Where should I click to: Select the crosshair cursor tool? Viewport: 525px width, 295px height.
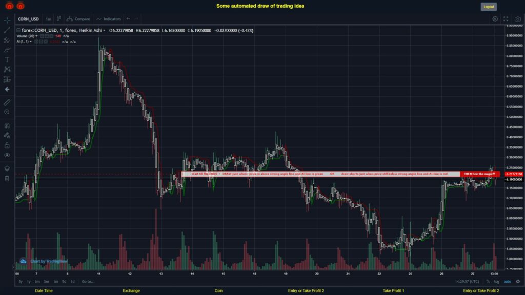7,20
